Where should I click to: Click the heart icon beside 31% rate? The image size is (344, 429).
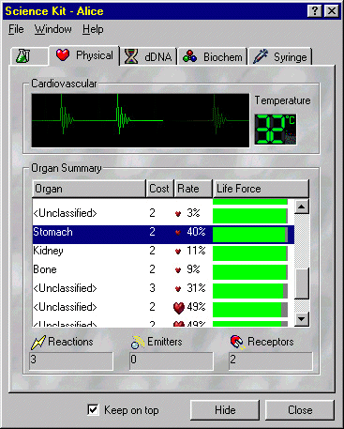pyautogui.click(x=178, y=289)
